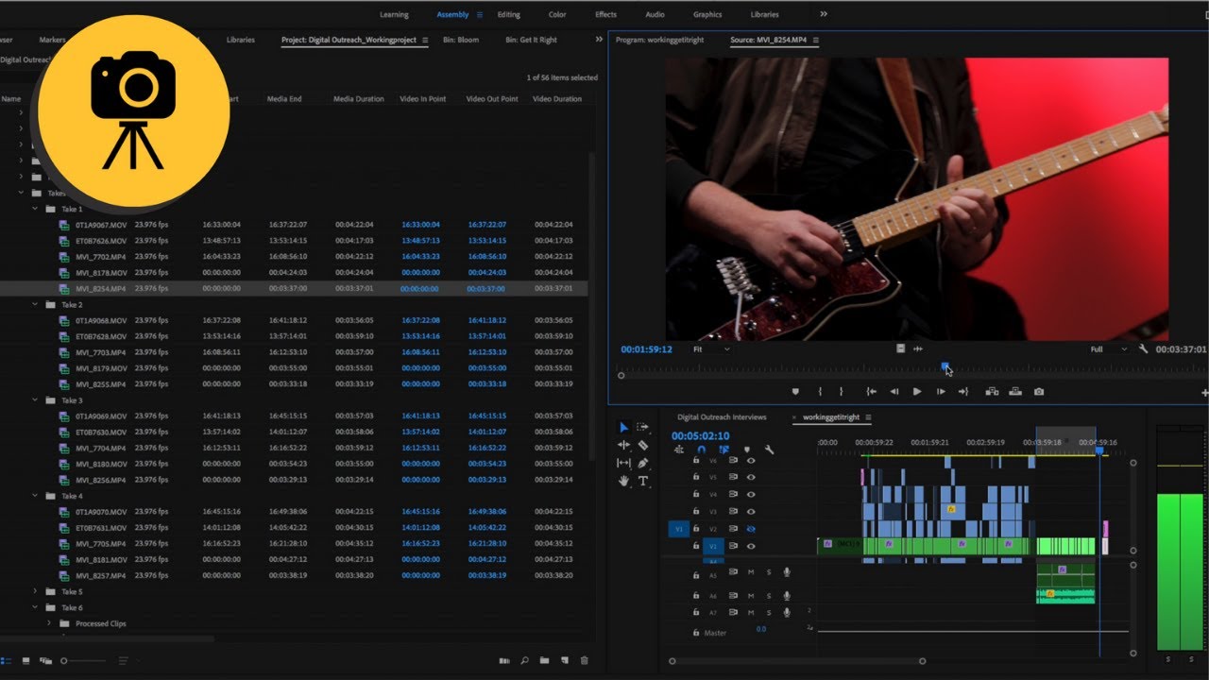
Task: Toggle lock on V5 track
Action: (x=696, y=477)
